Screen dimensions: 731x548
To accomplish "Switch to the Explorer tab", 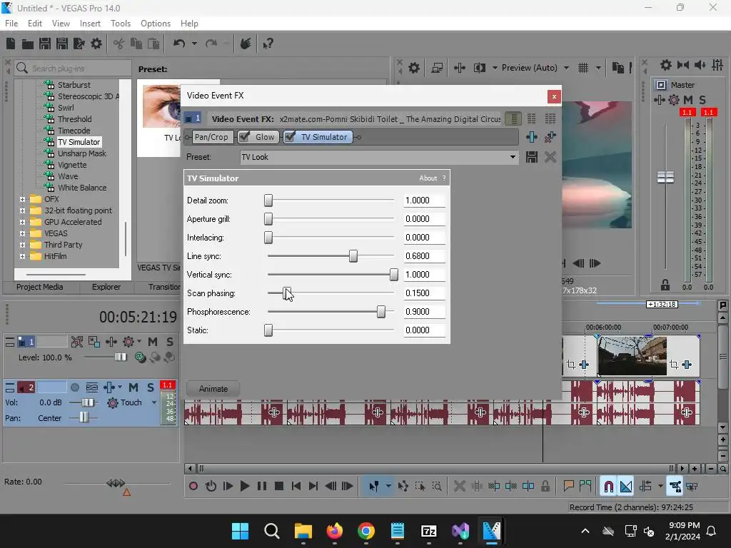I will pyautogui.click(x=106, y=287).
